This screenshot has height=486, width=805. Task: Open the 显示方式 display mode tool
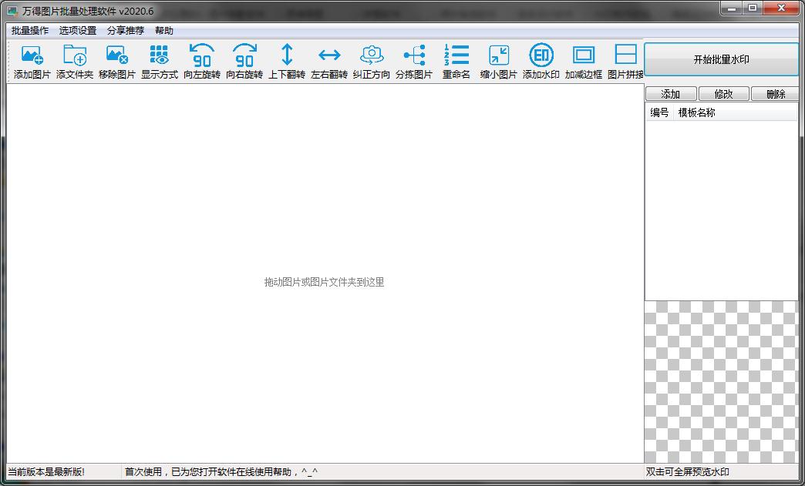click(x=160, y=62)
